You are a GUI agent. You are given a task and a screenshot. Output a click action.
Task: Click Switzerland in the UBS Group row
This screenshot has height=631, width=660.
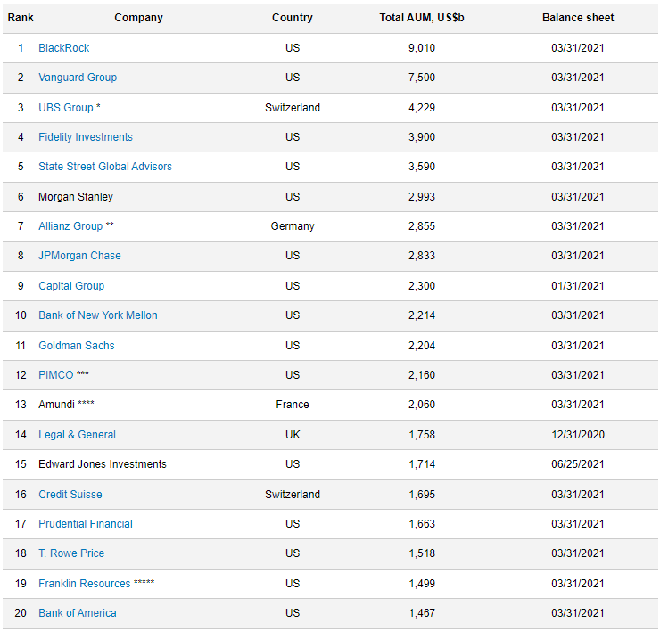(x=293, y=108)
